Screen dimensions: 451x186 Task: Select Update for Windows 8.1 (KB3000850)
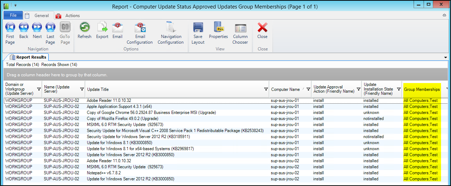point(225,143)
